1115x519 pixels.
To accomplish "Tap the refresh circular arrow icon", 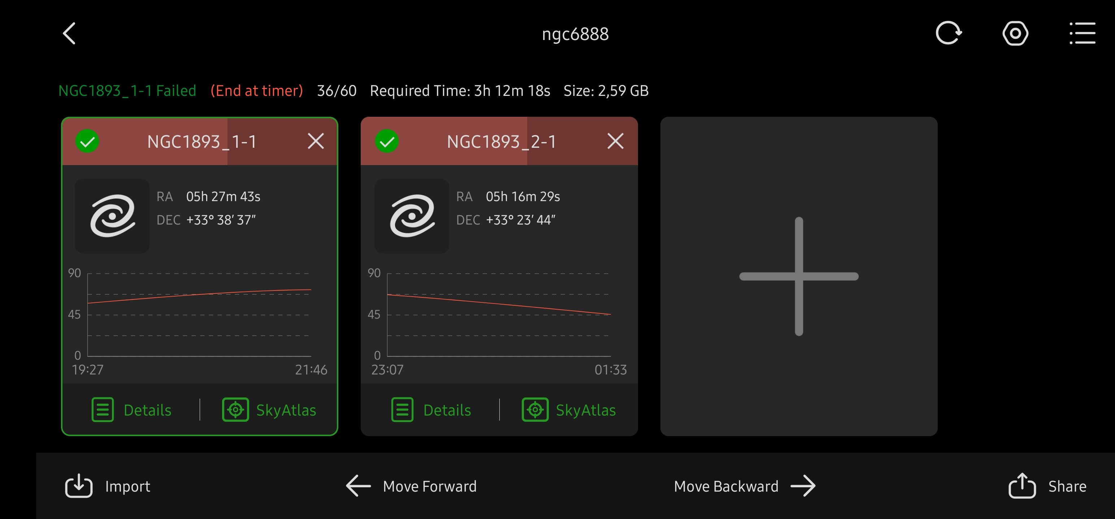I will (x=948, y=33).
